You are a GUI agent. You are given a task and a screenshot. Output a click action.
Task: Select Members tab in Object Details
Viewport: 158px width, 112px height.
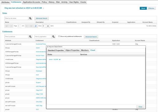pos(85,50)
